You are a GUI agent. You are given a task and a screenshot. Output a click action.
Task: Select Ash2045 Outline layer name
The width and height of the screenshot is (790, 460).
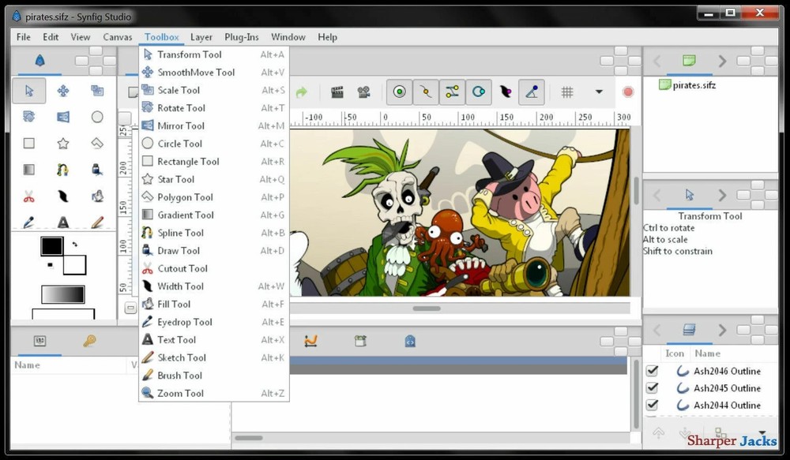tap(727, 388)
